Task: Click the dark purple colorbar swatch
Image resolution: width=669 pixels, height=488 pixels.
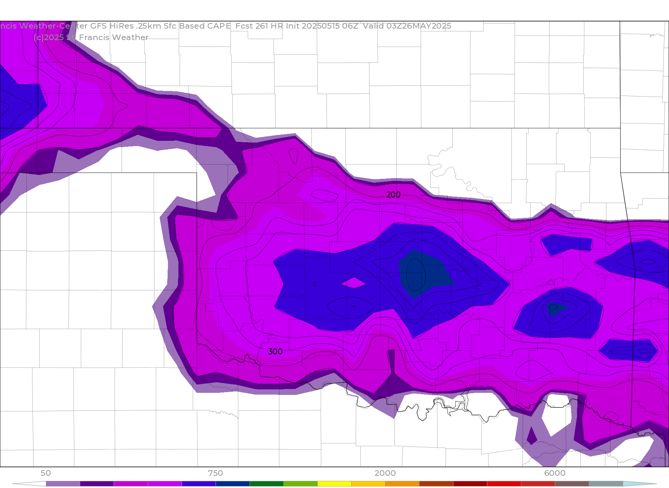Action: coord(97,484)
